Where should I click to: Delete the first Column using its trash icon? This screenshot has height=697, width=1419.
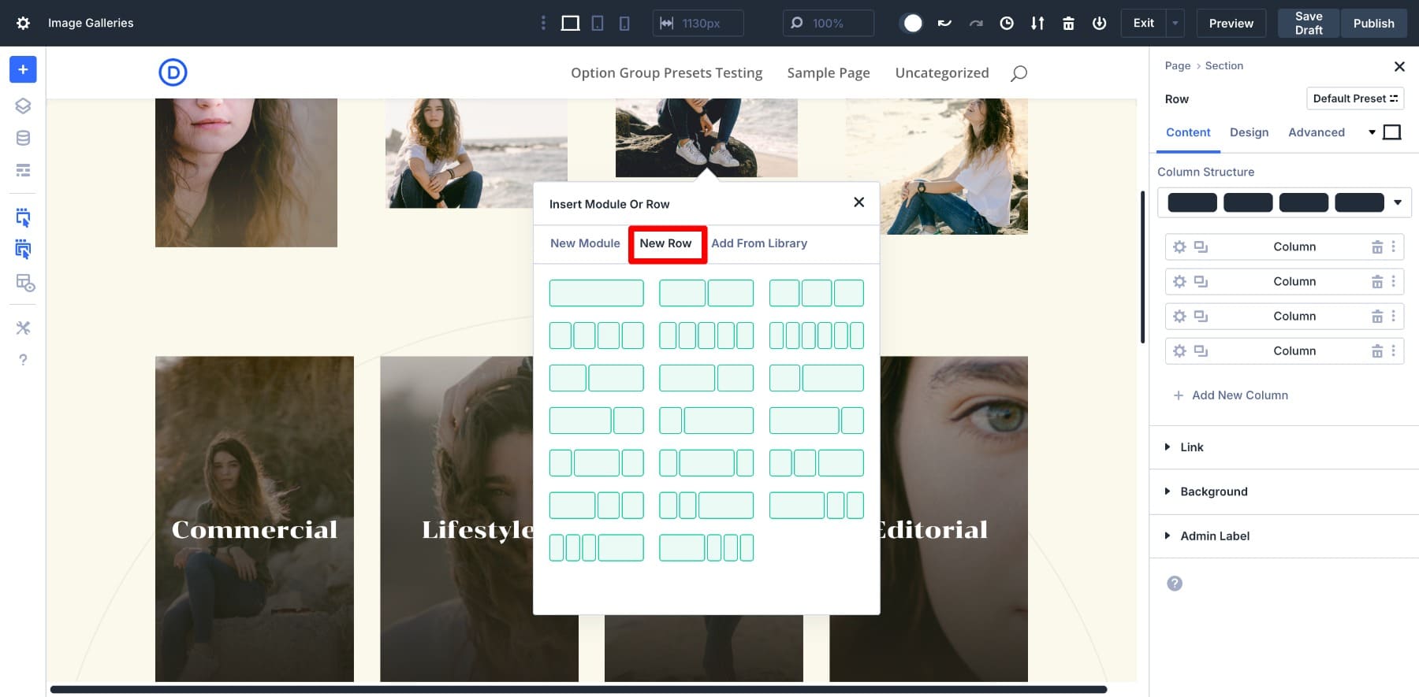tap(1376, 247)
